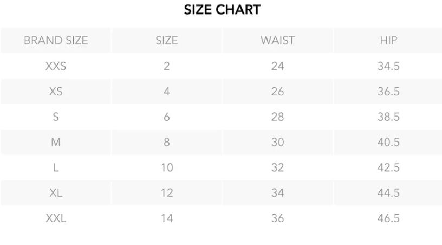Click size value 10 in L row
442x245 pixels.
pyautogui.click(x=167, y=167)
